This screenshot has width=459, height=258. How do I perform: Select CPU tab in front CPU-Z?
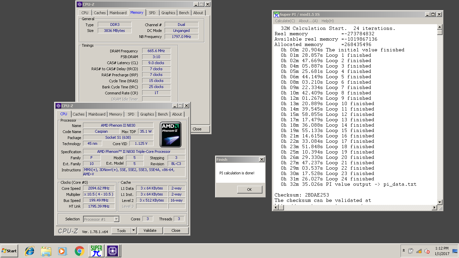point(64,114)
